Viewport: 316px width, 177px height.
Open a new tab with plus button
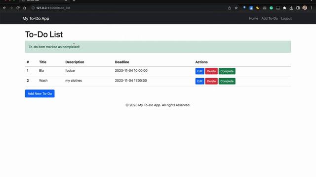click(x=74, y=0)
